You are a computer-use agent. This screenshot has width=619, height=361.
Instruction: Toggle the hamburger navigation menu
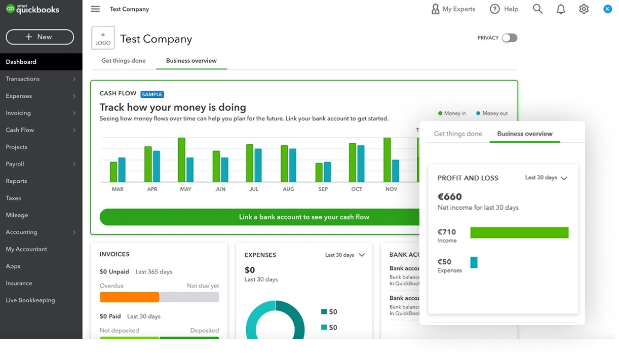pos(95,9)
